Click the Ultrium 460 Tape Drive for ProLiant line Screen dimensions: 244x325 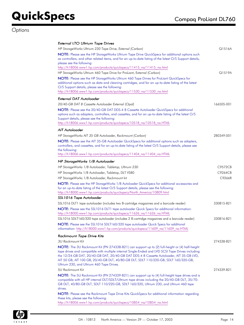pos(109,73)
